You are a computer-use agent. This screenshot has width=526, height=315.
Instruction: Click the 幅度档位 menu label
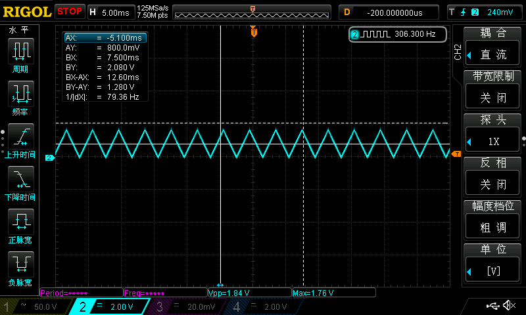492,206
